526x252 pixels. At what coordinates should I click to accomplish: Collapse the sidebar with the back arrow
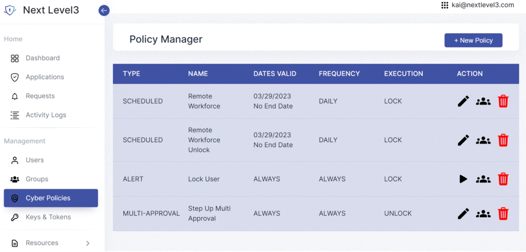(104, 11)
